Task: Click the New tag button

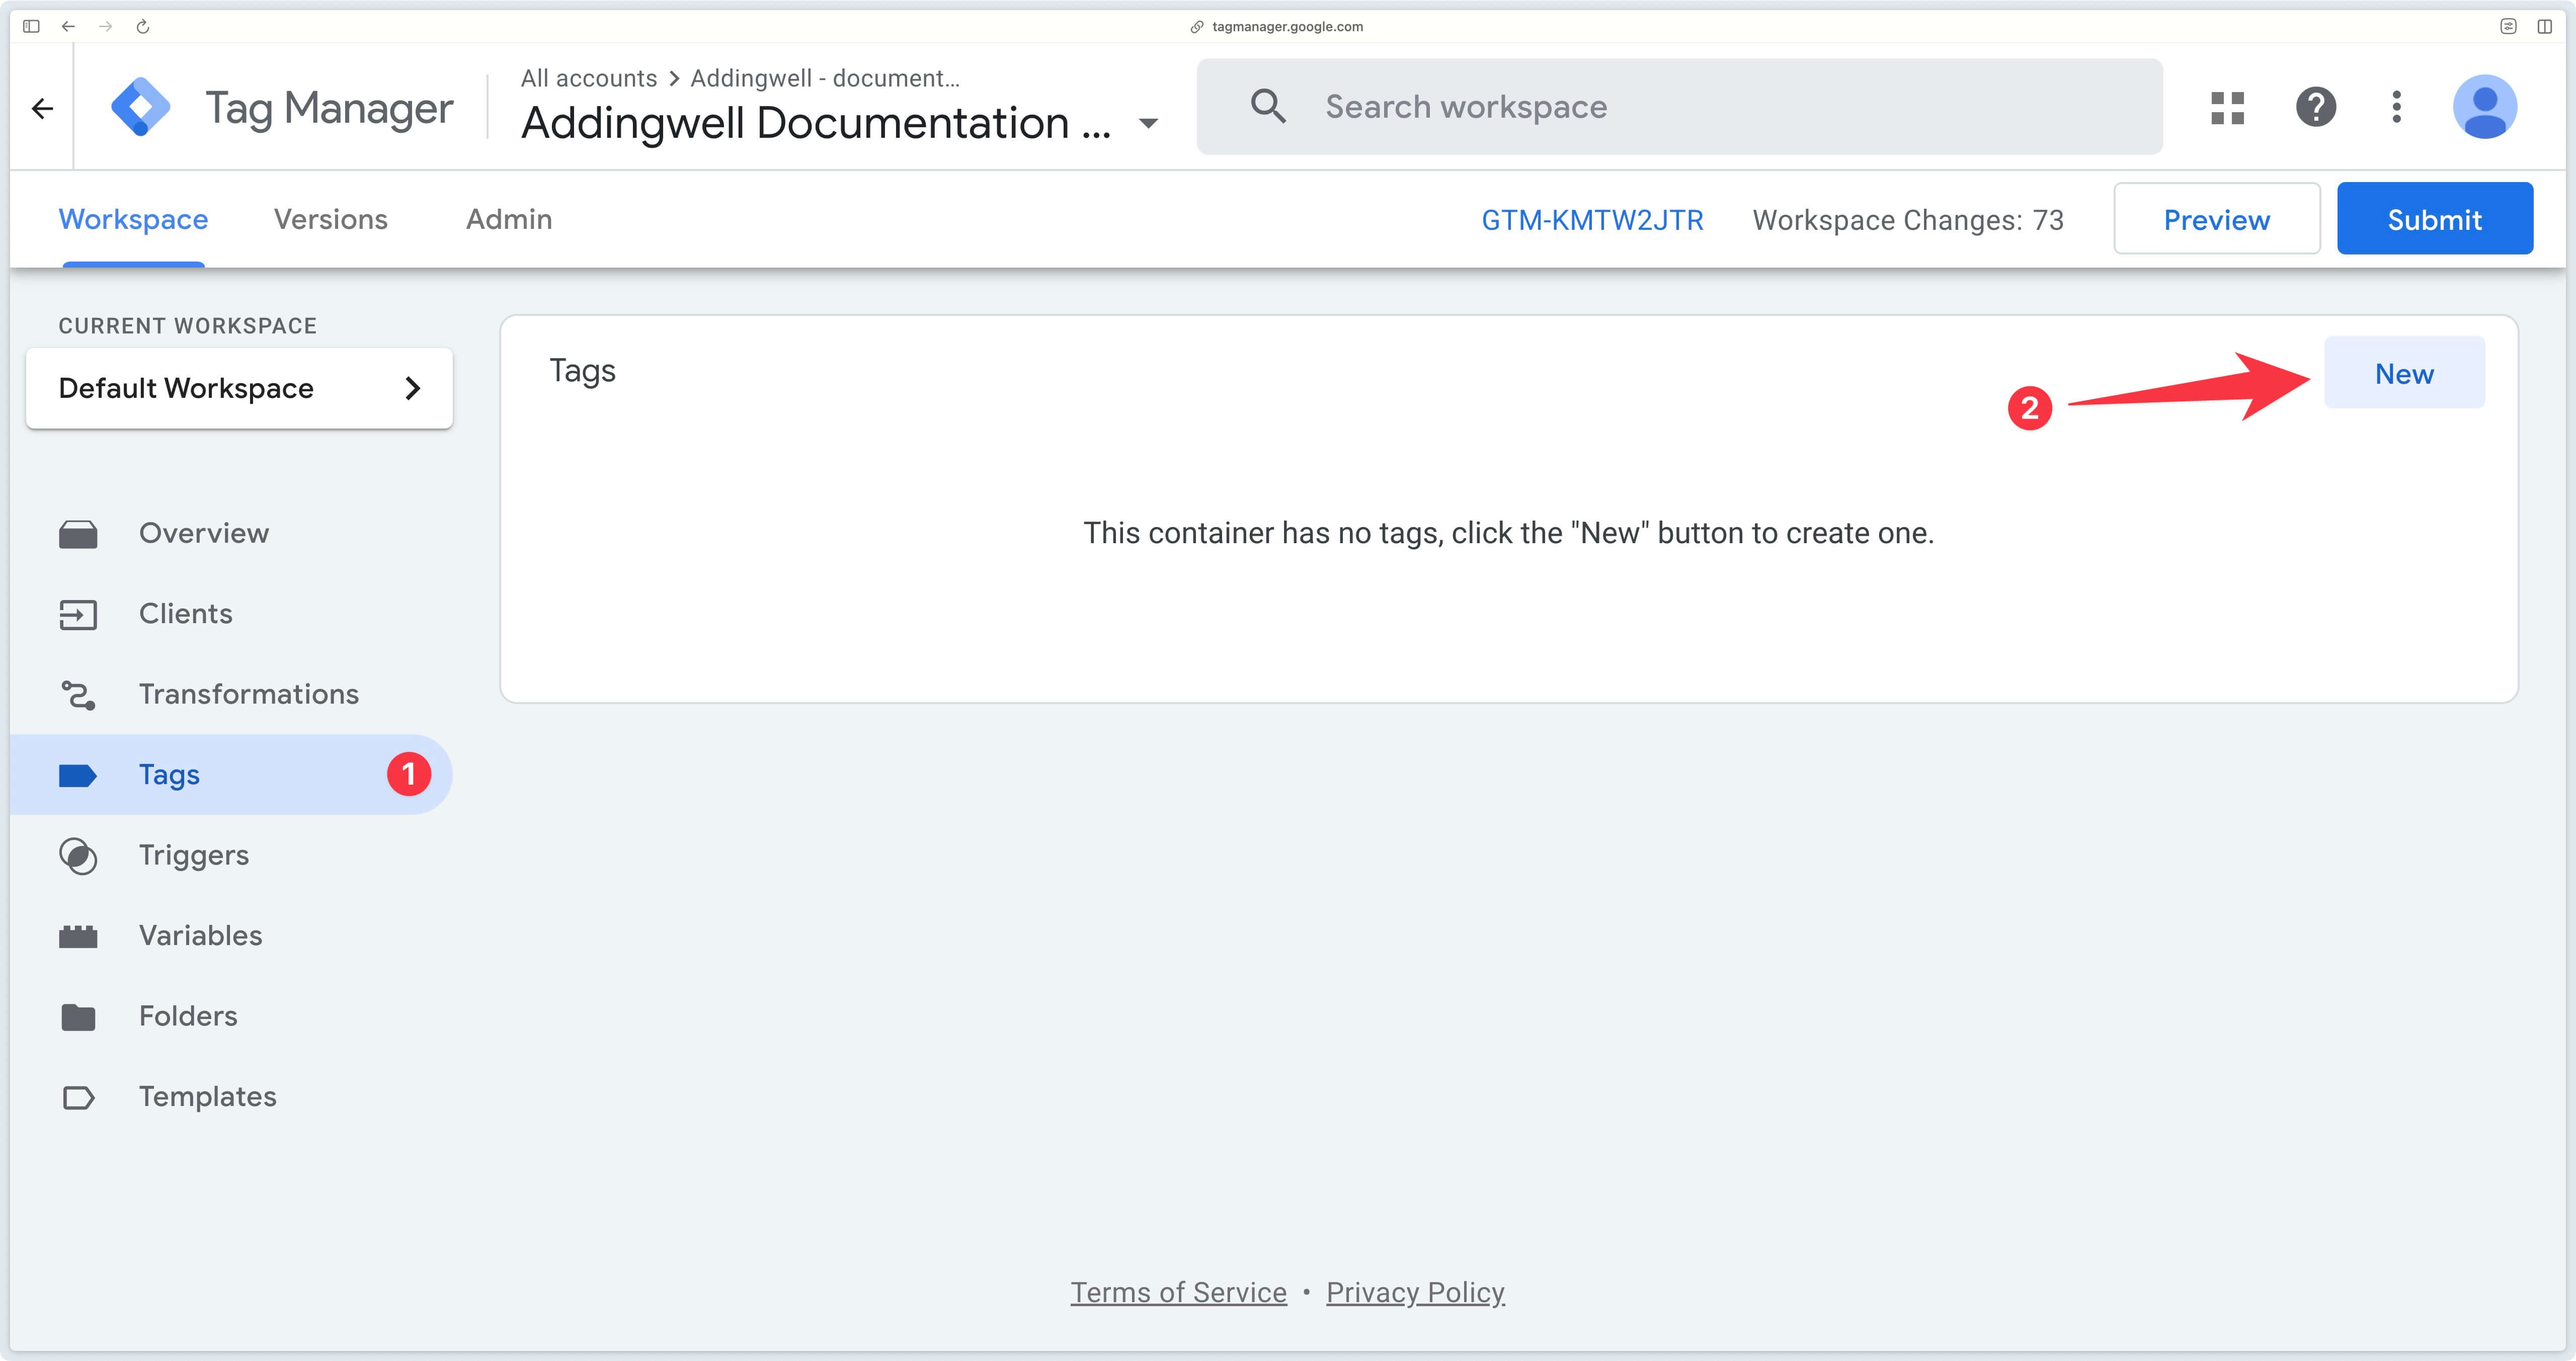Action: coord(2404,373)
